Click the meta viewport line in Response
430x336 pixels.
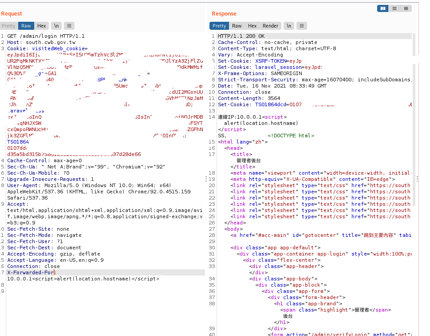click(x=321, y=173)
